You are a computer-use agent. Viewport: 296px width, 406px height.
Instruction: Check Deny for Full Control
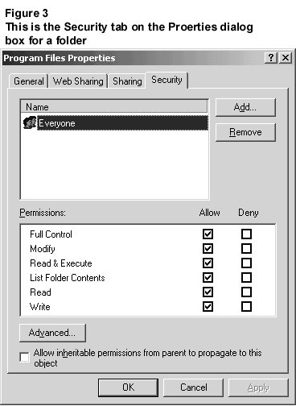[246, 234]
